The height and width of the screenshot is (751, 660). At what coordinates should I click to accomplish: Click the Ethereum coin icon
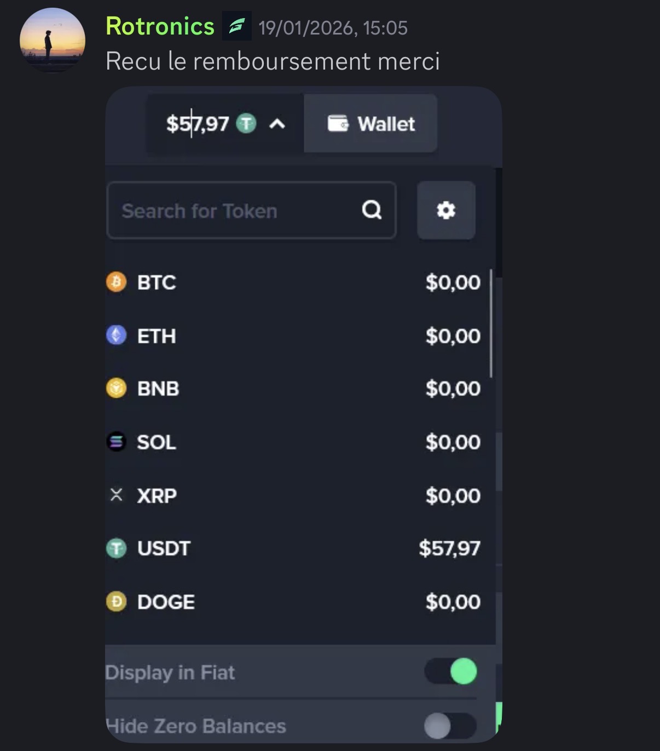click(116, 335)
